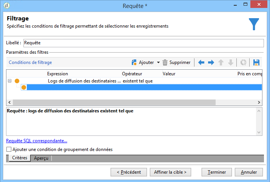
Task: Click the Terminer button
Action: (x=217, y=172)
